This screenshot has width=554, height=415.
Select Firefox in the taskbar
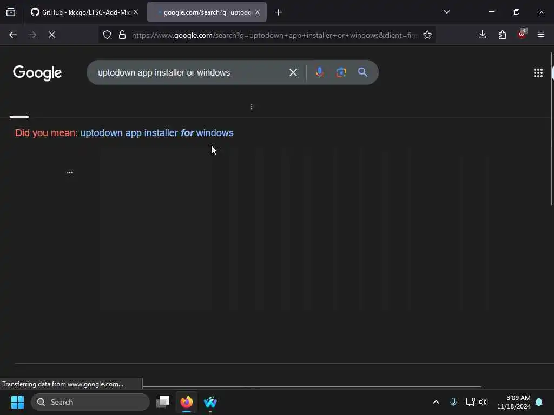point(187,402)
